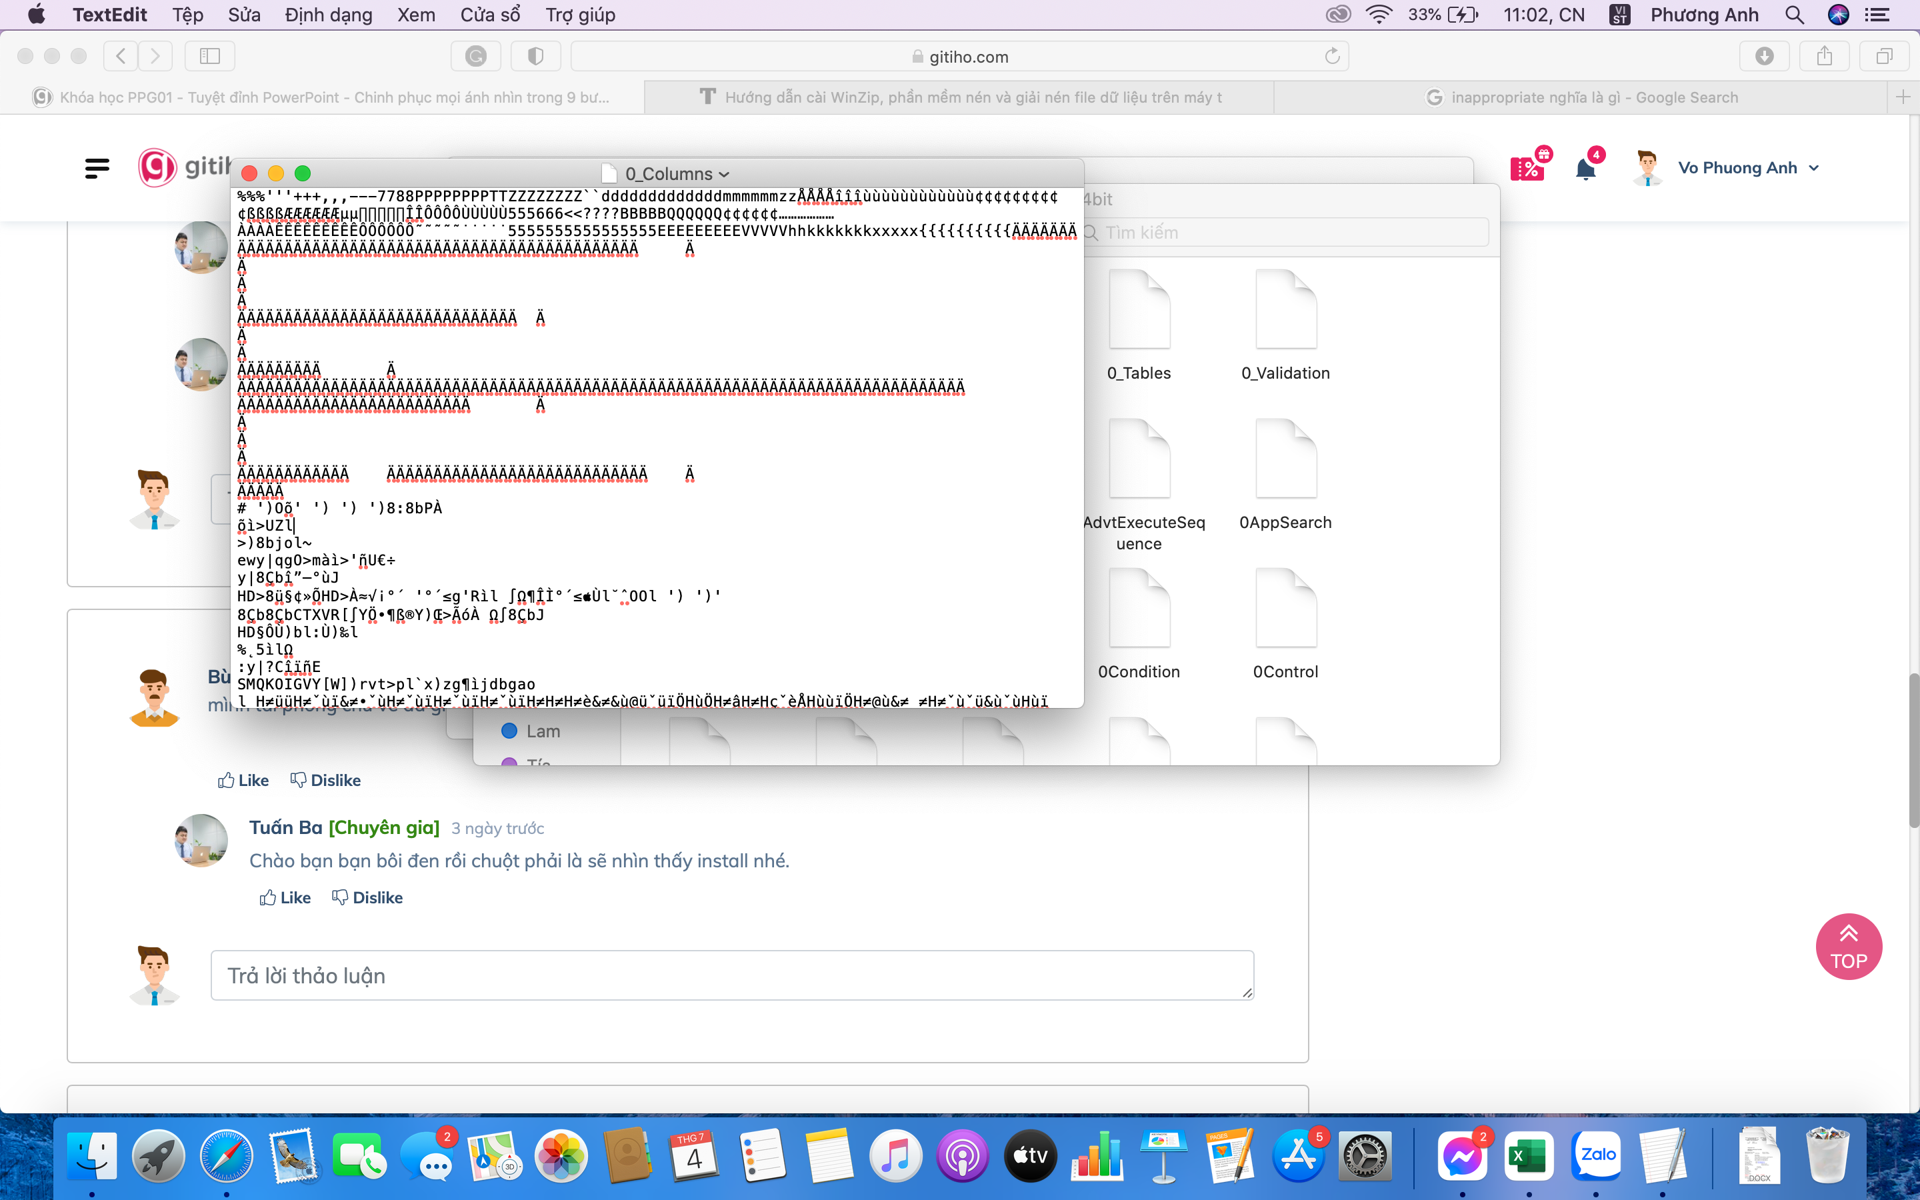Open Messages app in the Dock
The width and height of the screenshot is (1920, 1200).
tap(427, 1155)
